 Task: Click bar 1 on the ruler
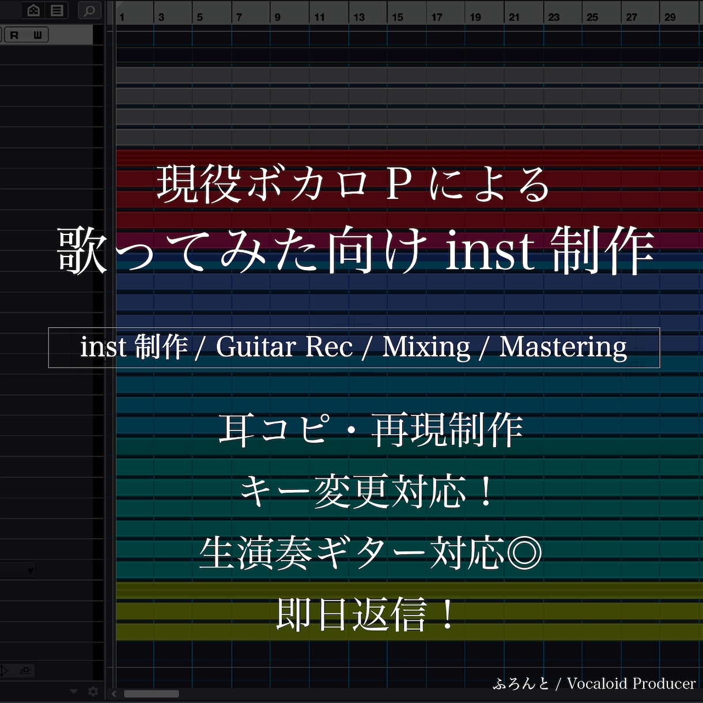[x=122, y=17]
